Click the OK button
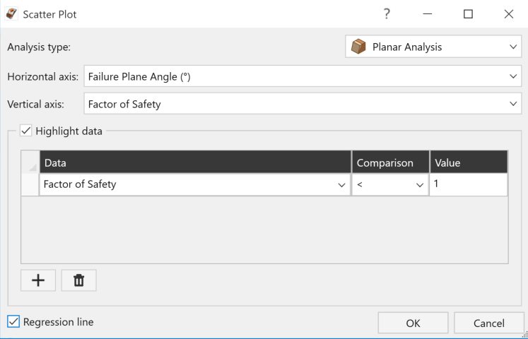Image resolution: width=528 pixels, height=339 pixels. 413,323
